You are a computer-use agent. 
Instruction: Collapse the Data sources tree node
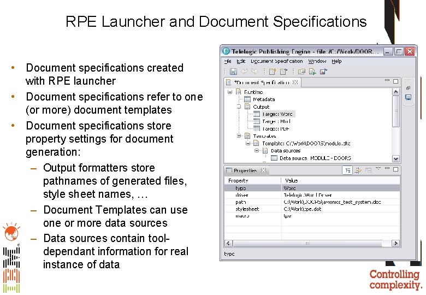pyautogui.click(x=257, y=150)
